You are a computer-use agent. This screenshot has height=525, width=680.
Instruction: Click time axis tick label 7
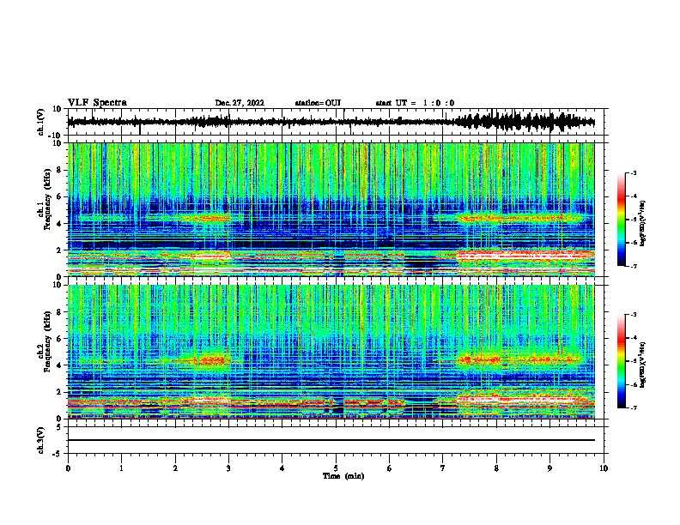point(443,468)
